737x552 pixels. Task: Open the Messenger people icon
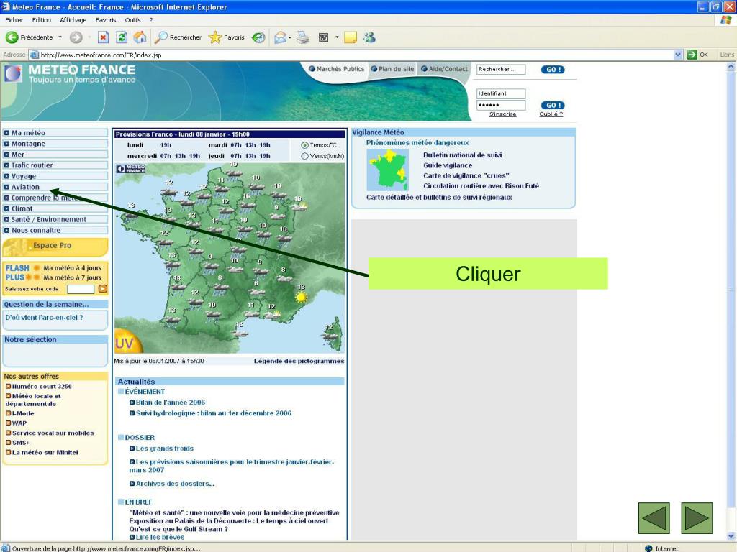(x=369, y=37)
